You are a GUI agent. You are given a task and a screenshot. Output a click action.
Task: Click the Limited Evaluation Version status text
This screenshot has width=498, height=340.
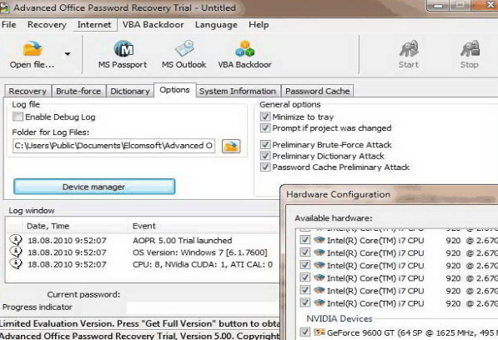[140, 323]
